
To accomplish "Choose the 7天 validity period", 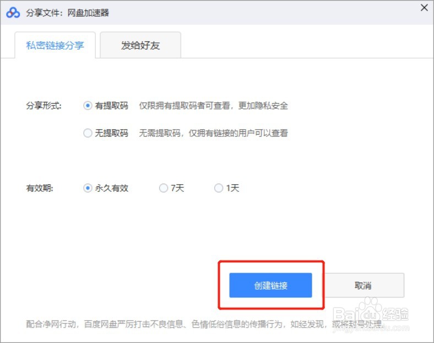I will [164, 188].
